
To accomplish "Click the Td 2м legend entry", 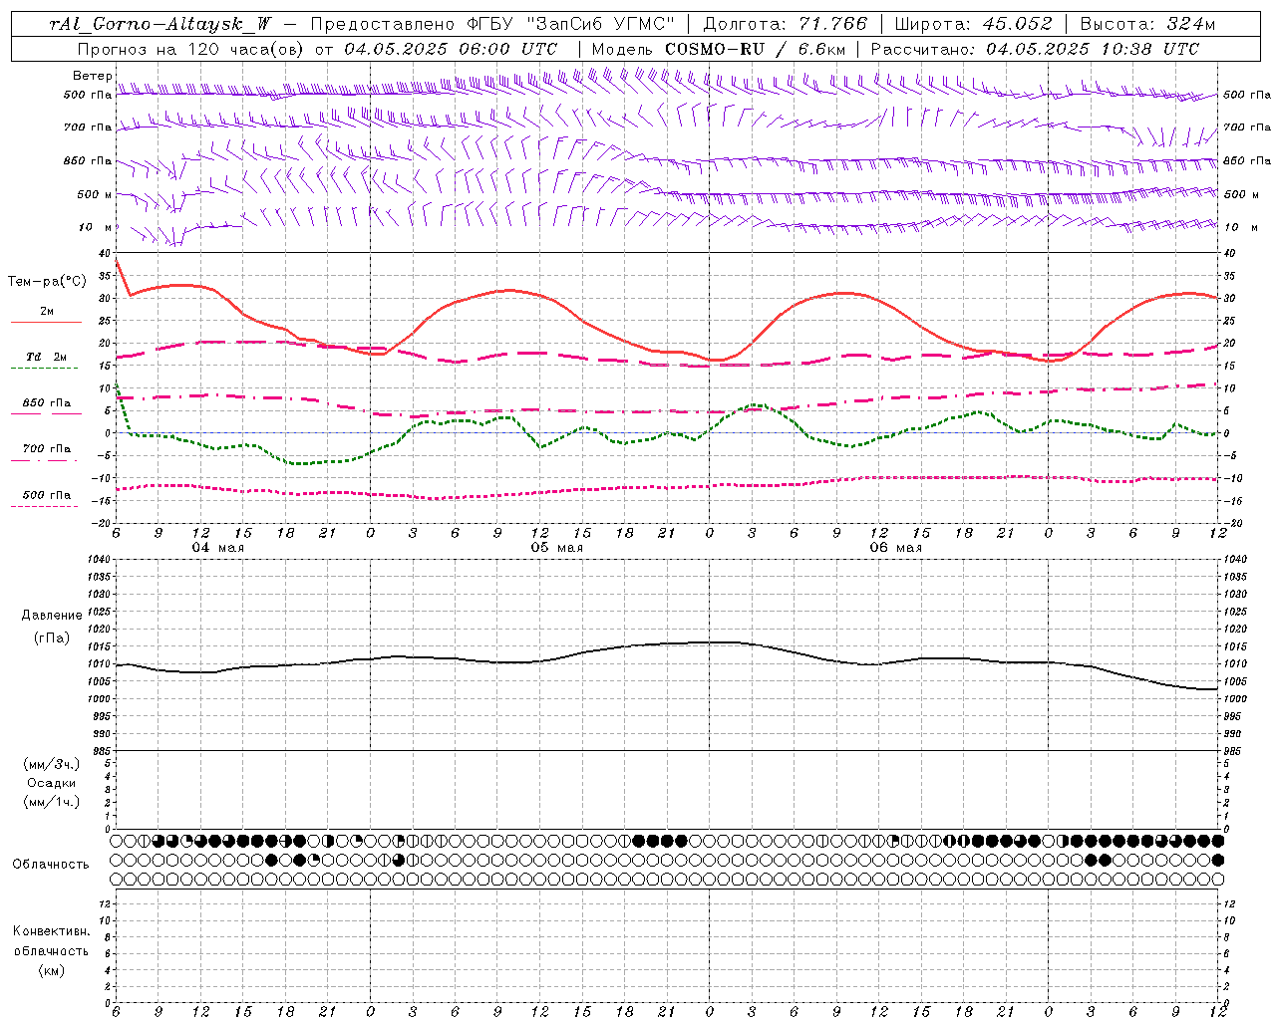I will click(46, 357).
